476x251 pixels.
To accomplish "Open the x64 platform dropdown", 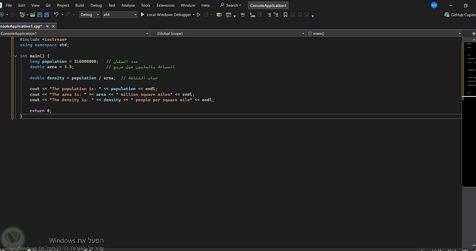I will pos(119,15).
